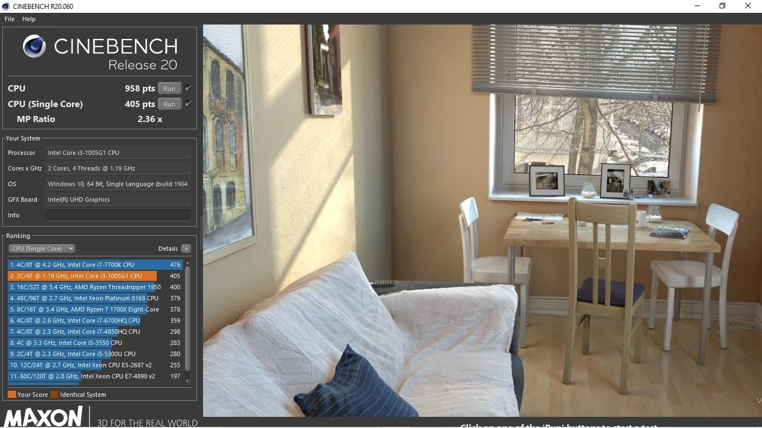Click the MP Ratio 2.36 x value

(149, 119)
